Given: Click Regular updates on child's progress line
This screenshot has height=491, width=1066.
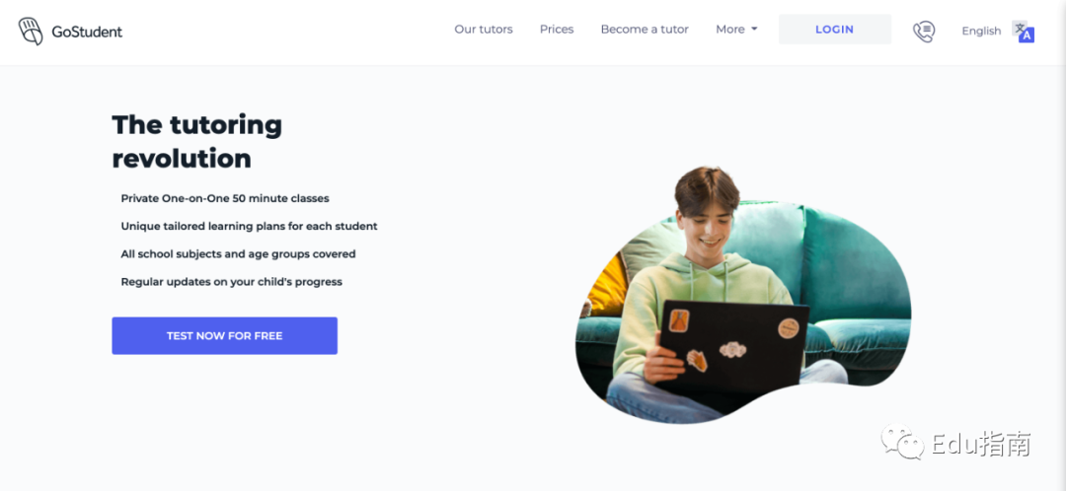Looking at the screenshot, I should coord(231,281).
